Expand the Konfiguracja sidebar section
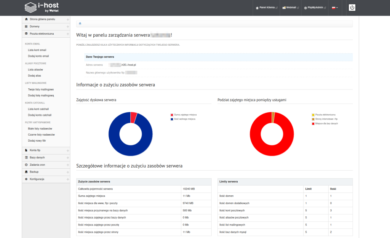Image resolution: width=390 pixels, height=238 pixels. [x=67, y=179]
